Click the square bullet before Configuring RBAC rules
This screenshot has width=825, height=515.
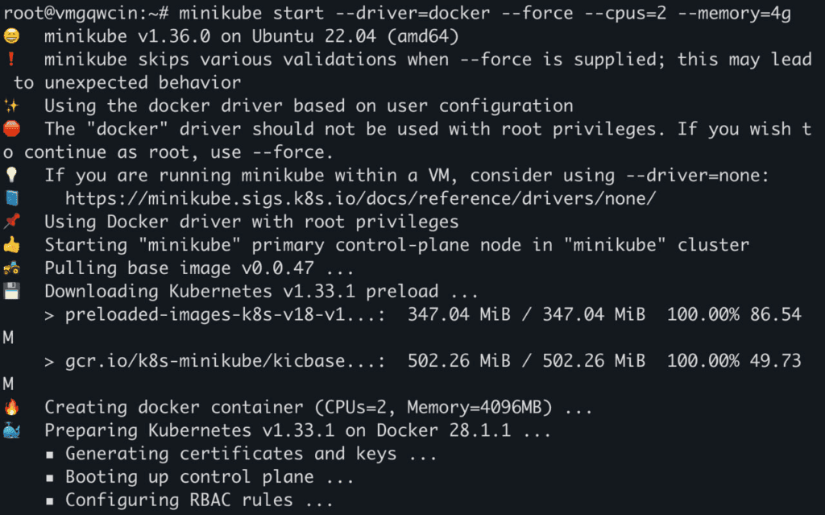click(49, 501)
